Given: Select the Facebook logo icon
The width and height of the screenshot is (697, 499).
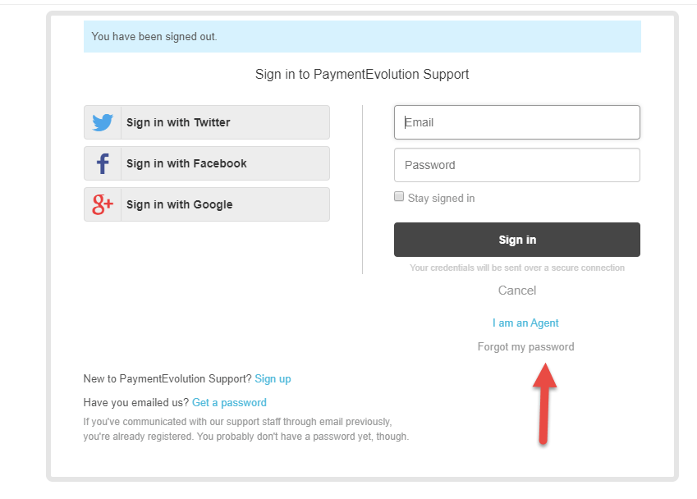Looking at the screenshot, I should click(x=102, y=163).
